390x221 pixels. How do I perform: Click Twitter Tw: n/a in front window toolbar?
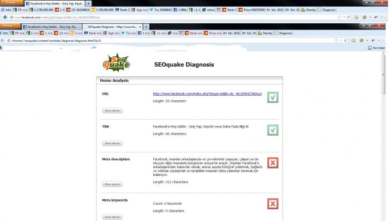[128, 33]
